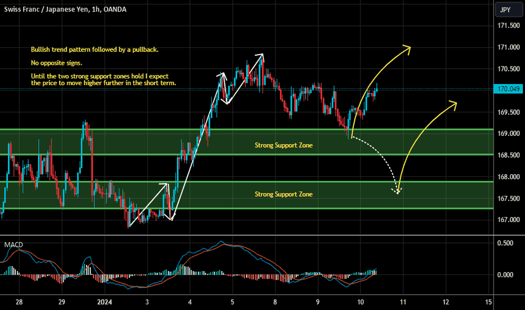Click date 8 on the time axis

[275, 302]
